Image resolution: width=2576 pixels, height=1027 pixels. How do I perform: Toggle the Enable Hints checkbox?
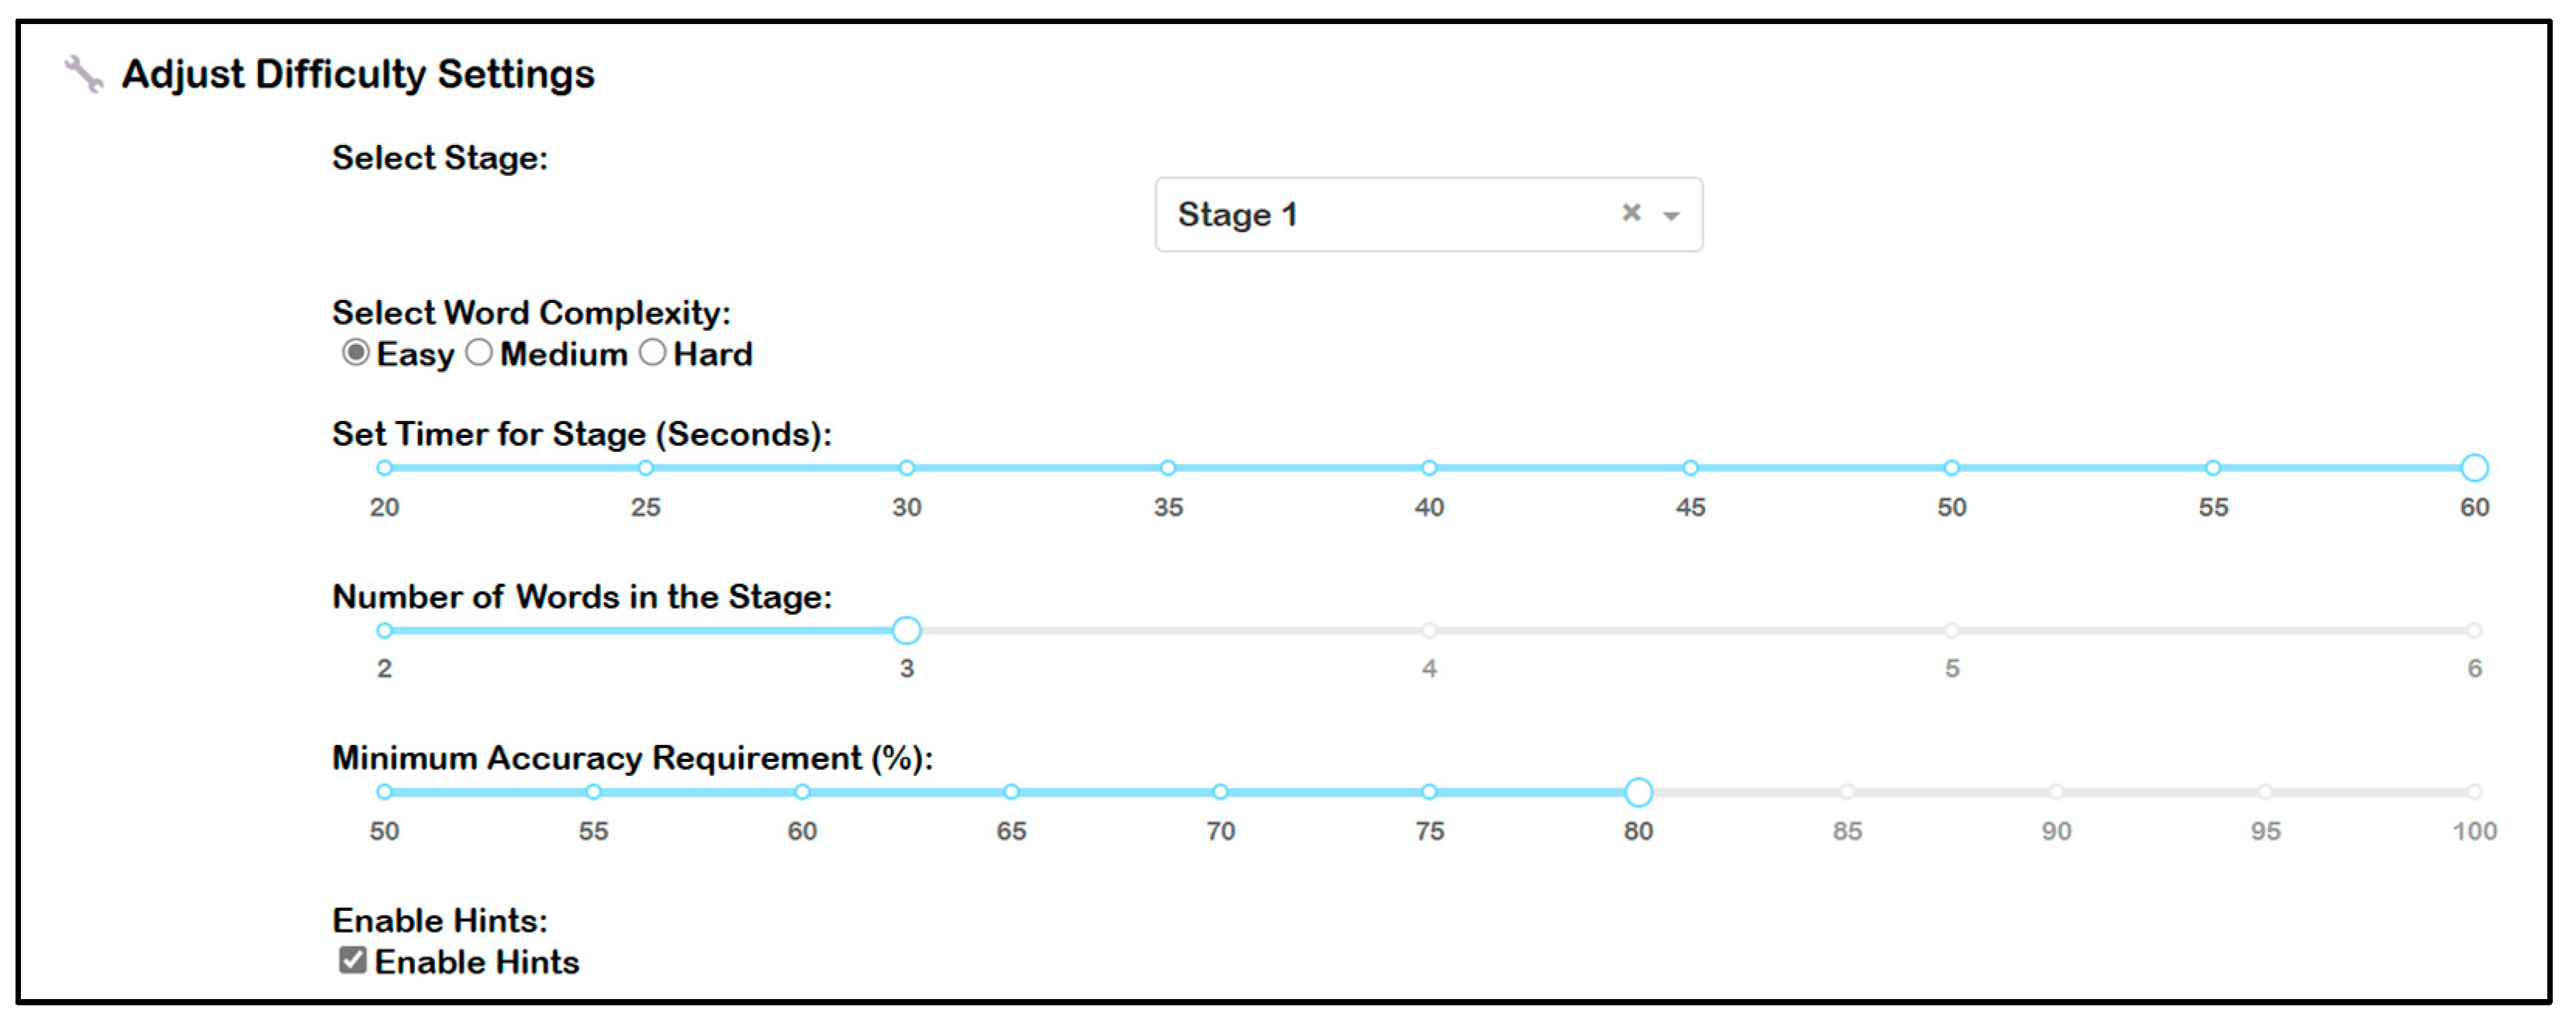click(352, 961)
